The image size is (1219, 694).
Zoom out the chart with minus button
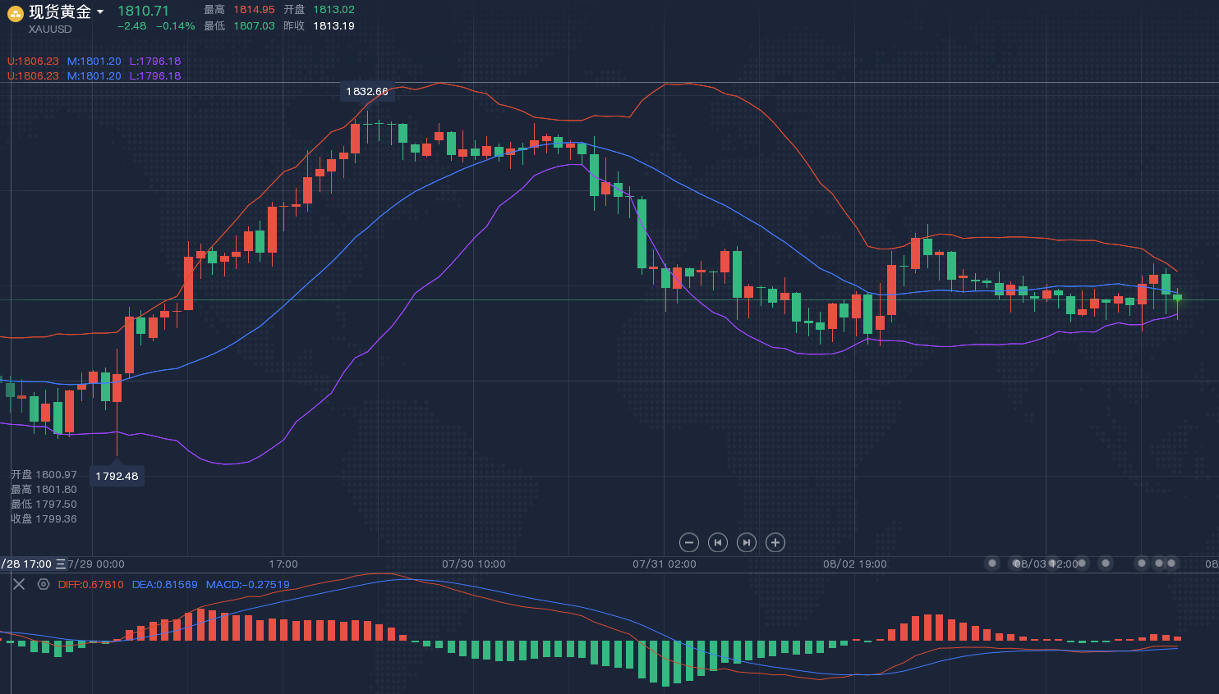689,542
